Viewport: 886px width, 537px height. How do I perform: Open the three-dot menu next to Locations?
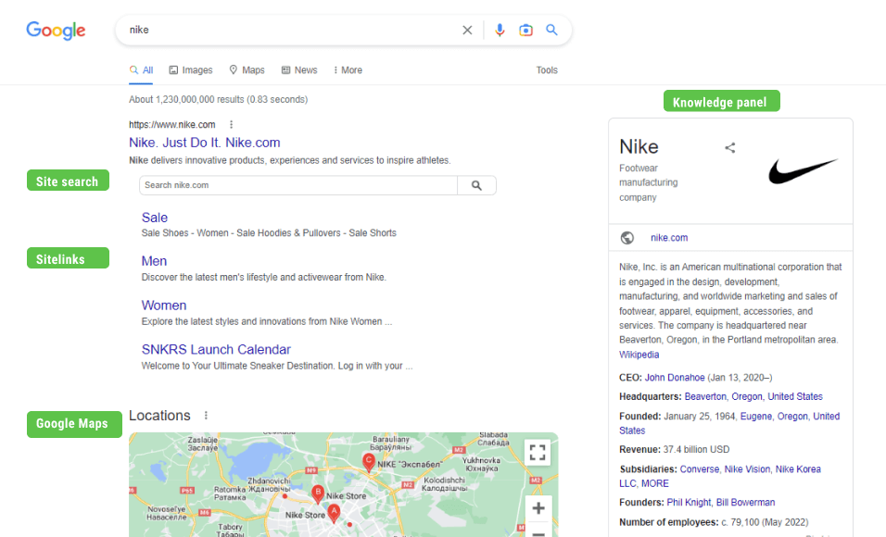tap(205, 415)
